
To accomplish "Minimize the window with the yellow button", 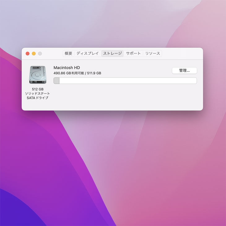I will pyautogui.click(x=34, y=54).
